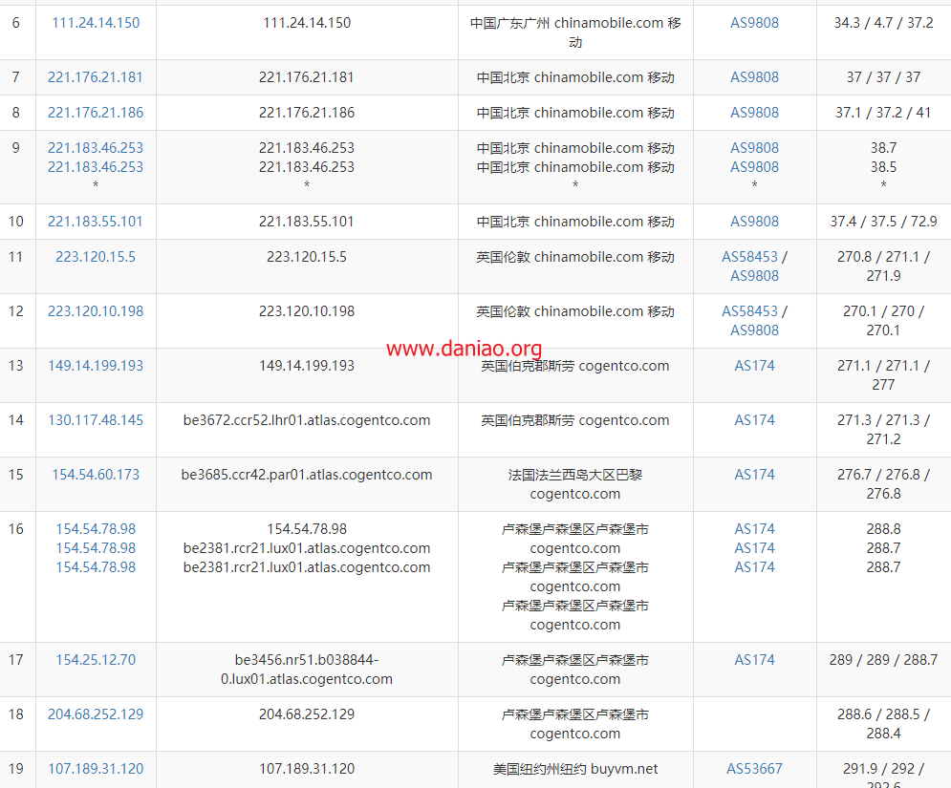Open the blue 221.176.21.186 link in hop 8
This screenshot has height=788, width=951.
[x=96, y=113]
